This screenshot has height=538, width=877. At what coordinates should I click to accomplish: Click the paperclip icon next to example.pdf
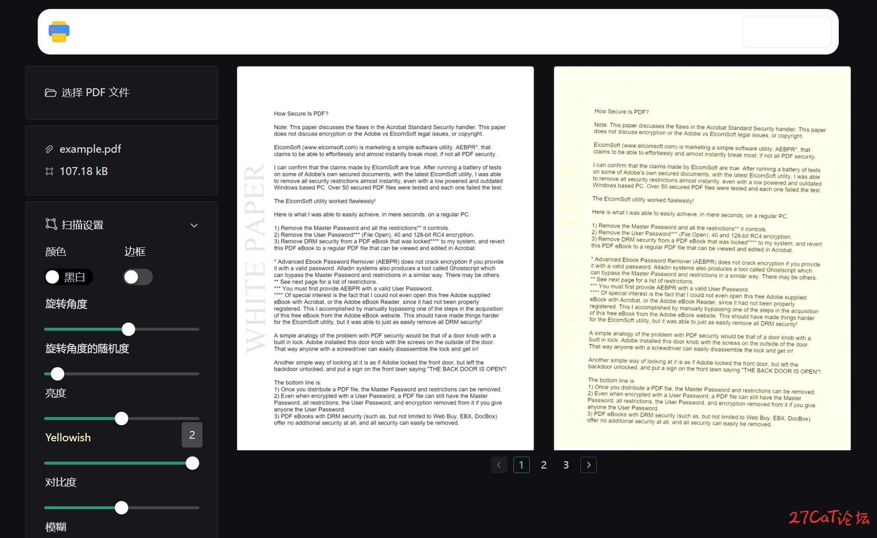[49, 149]
